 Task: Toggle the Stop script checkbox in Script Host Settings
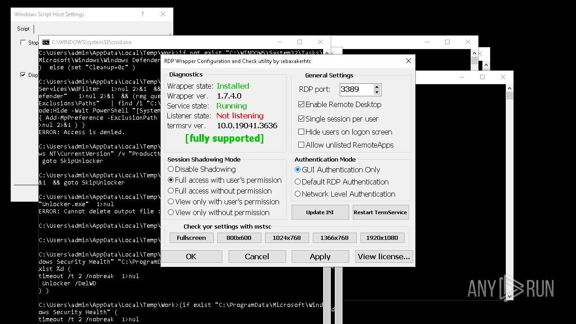click(23, 42)
